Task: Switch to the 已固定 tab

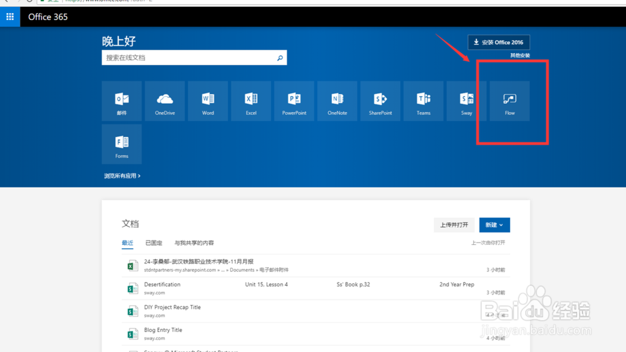Action: 154,243
